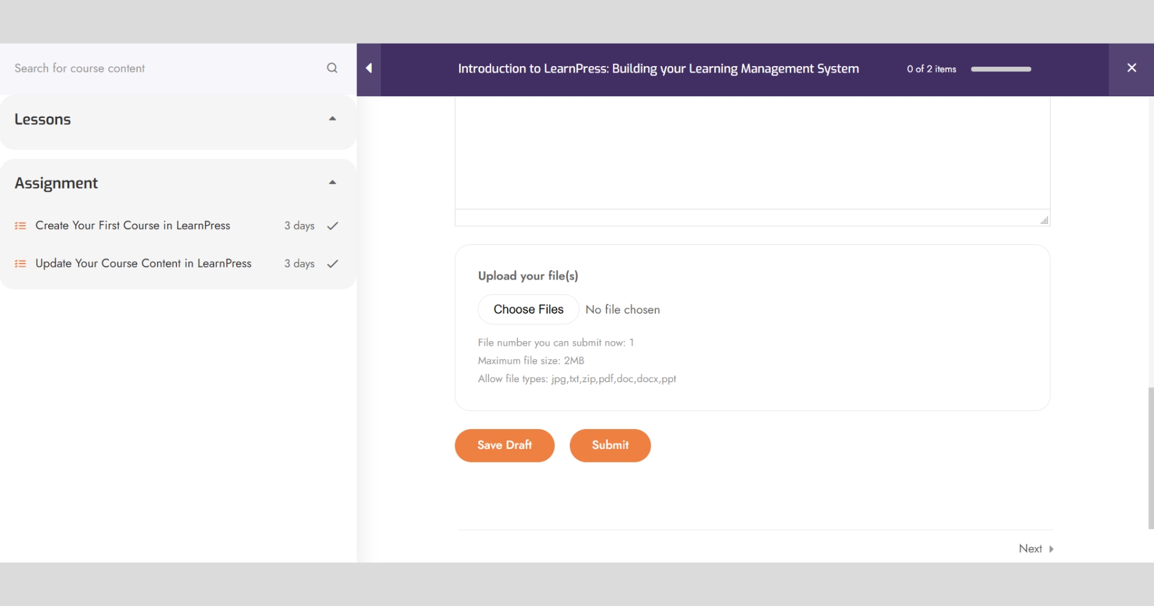Click the course title in header
The image size is (1154, 606).
point(658,69)
